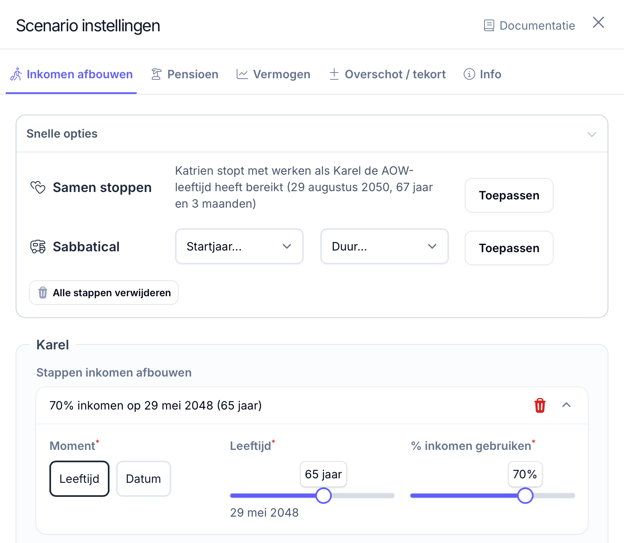
Task: Click the Stappen inkomen afbouwen heading
Action: tap(114, 372)
